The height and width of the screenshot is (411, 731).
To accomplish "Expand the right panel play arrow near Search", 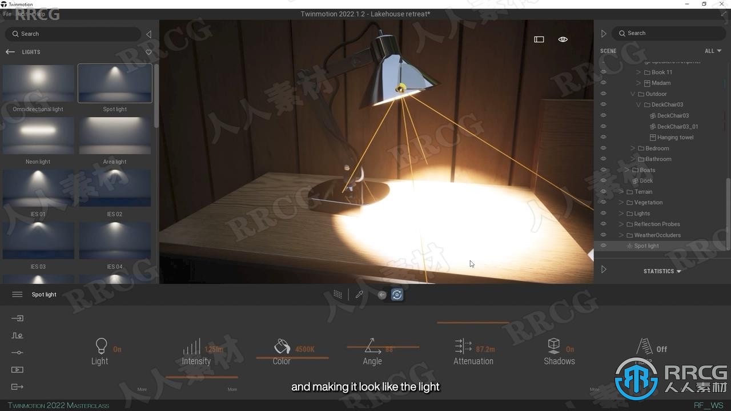I will pos(604,34).
